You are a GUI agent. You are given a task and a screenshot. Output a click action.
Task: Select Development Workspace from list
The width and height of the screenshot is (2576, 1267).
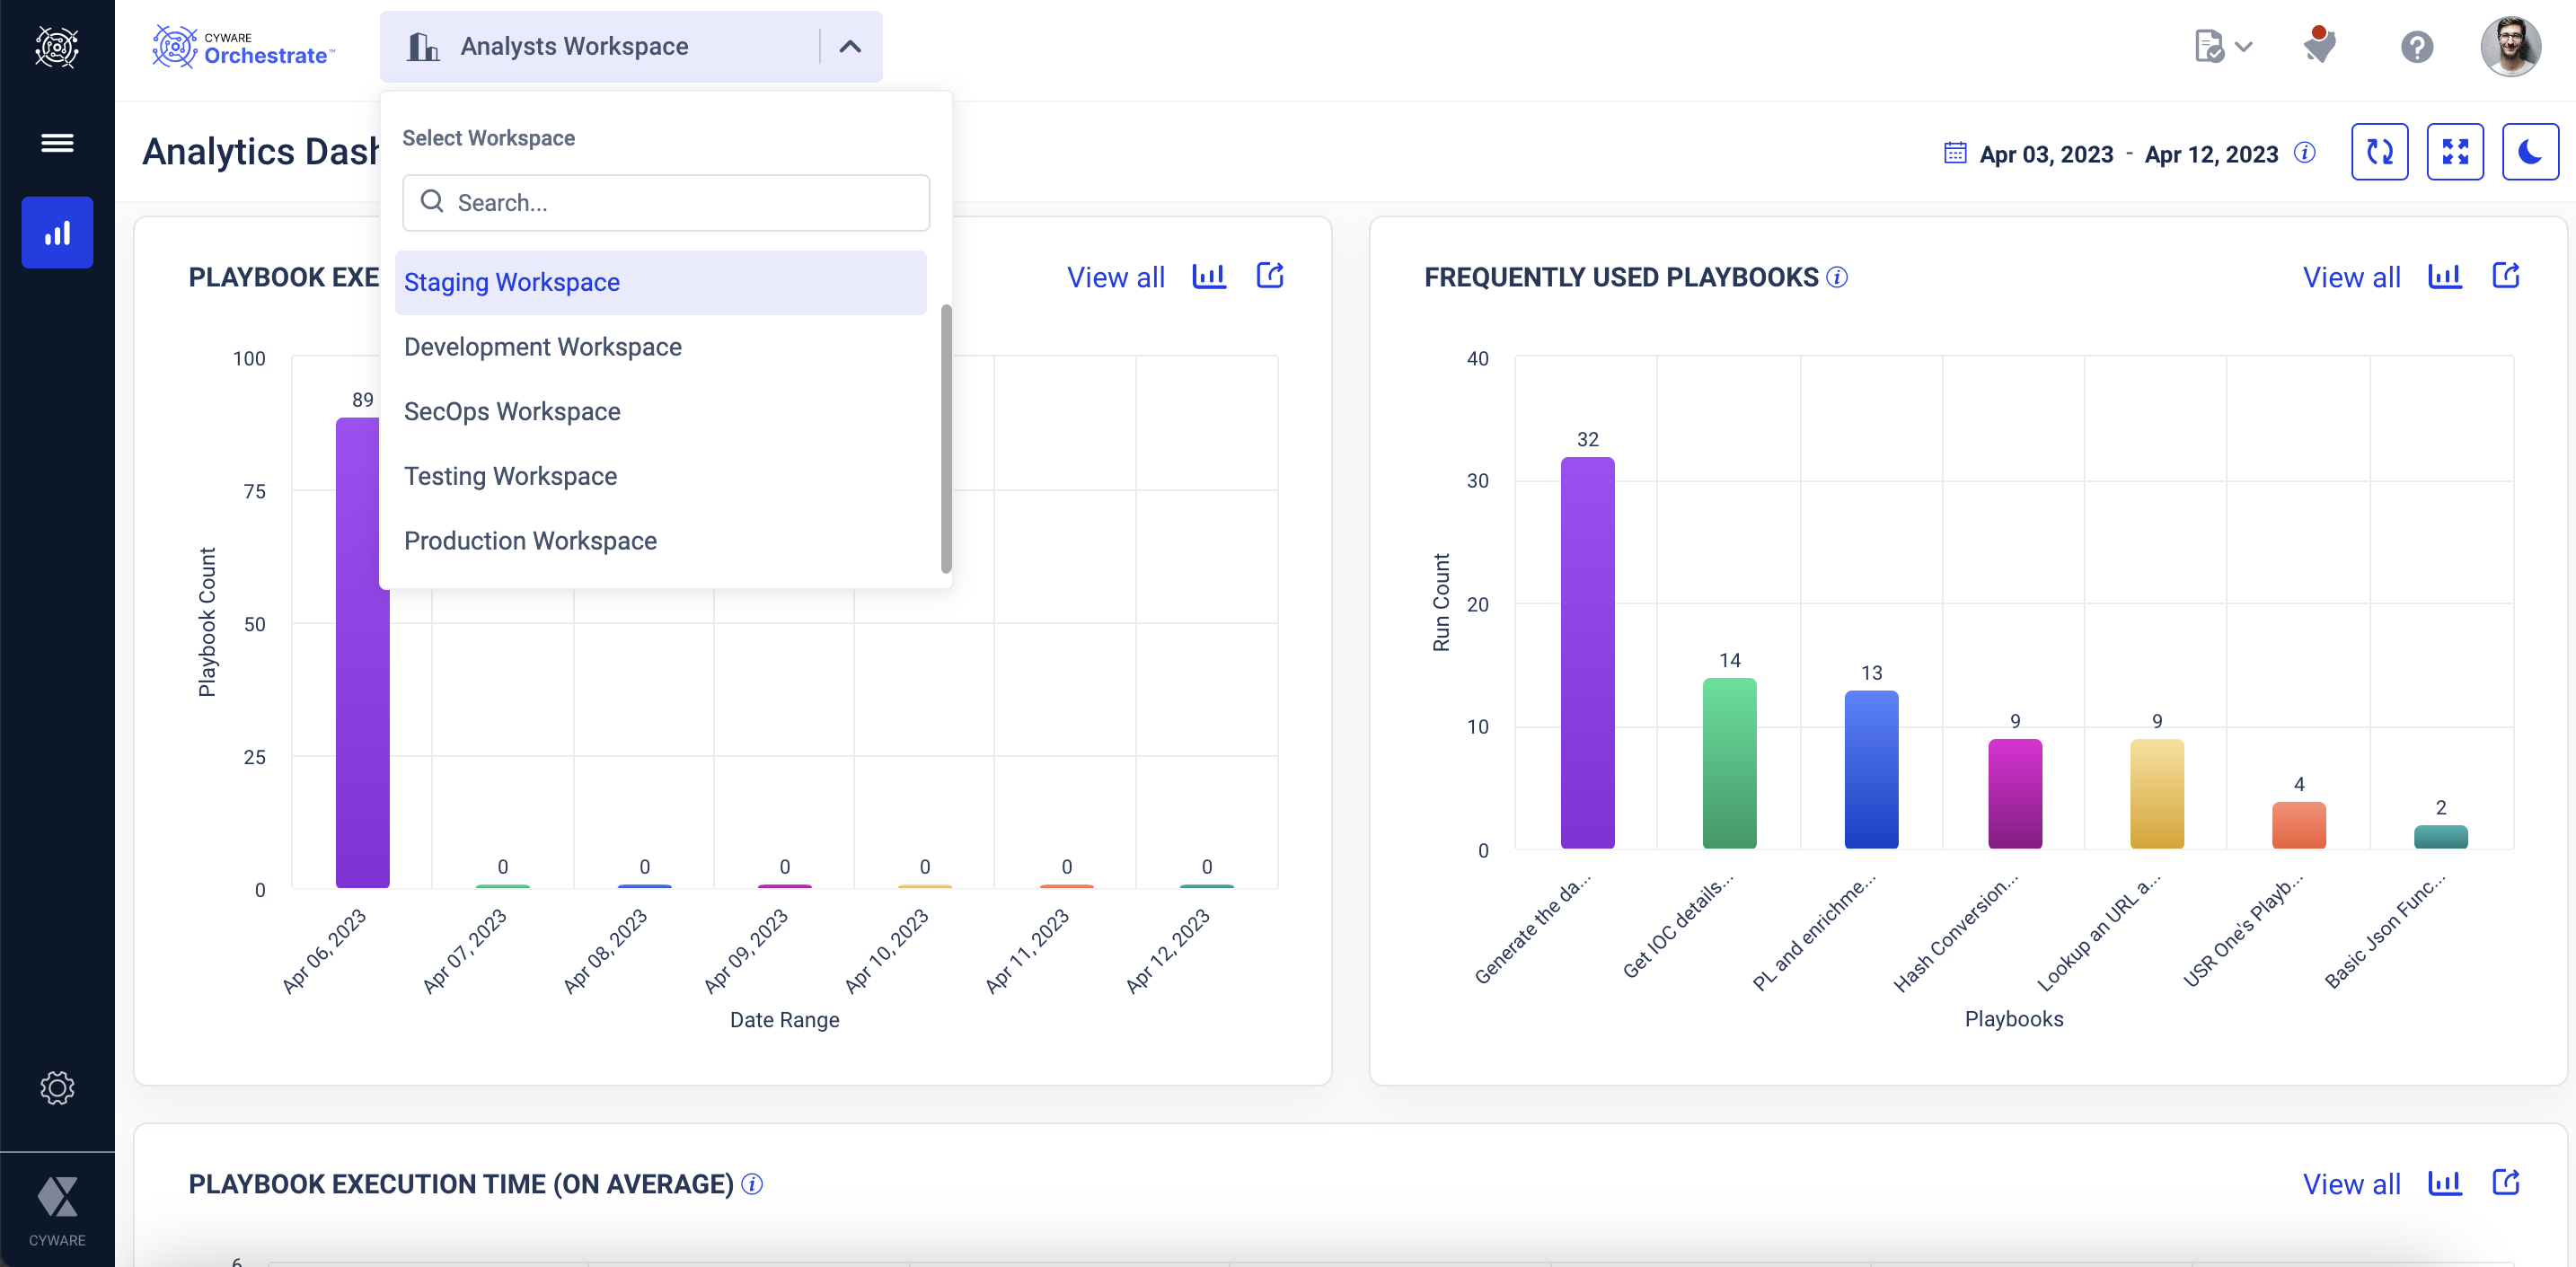pos(543,347)
